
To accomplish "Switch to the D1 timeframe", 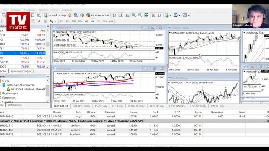I will [99, 21].
